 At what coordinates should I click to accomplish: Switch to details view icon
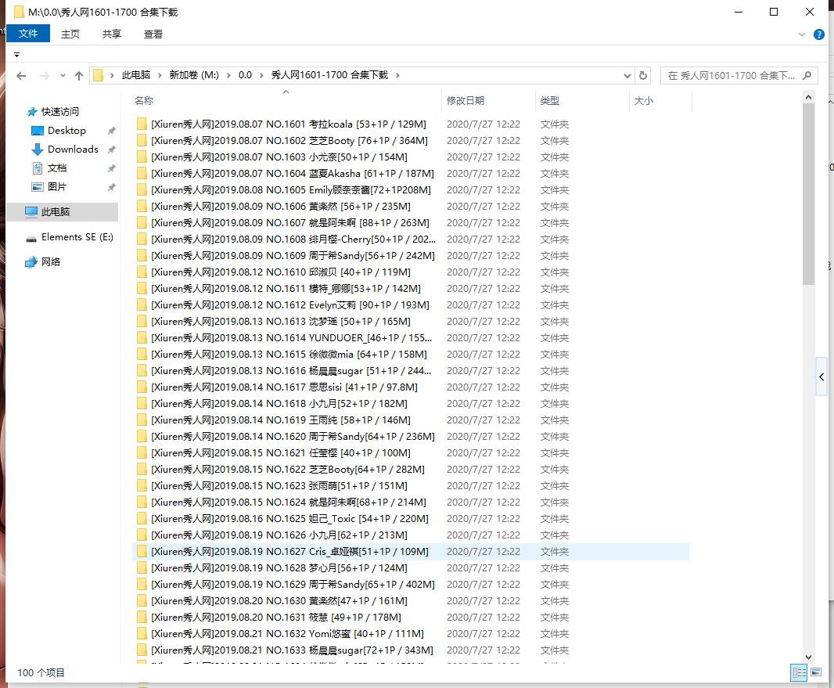click(799, 672)
